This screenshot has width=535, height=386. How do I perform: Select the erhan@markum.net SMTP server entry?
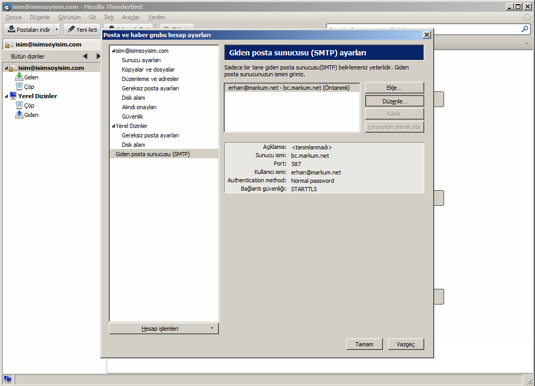(289, 88)
